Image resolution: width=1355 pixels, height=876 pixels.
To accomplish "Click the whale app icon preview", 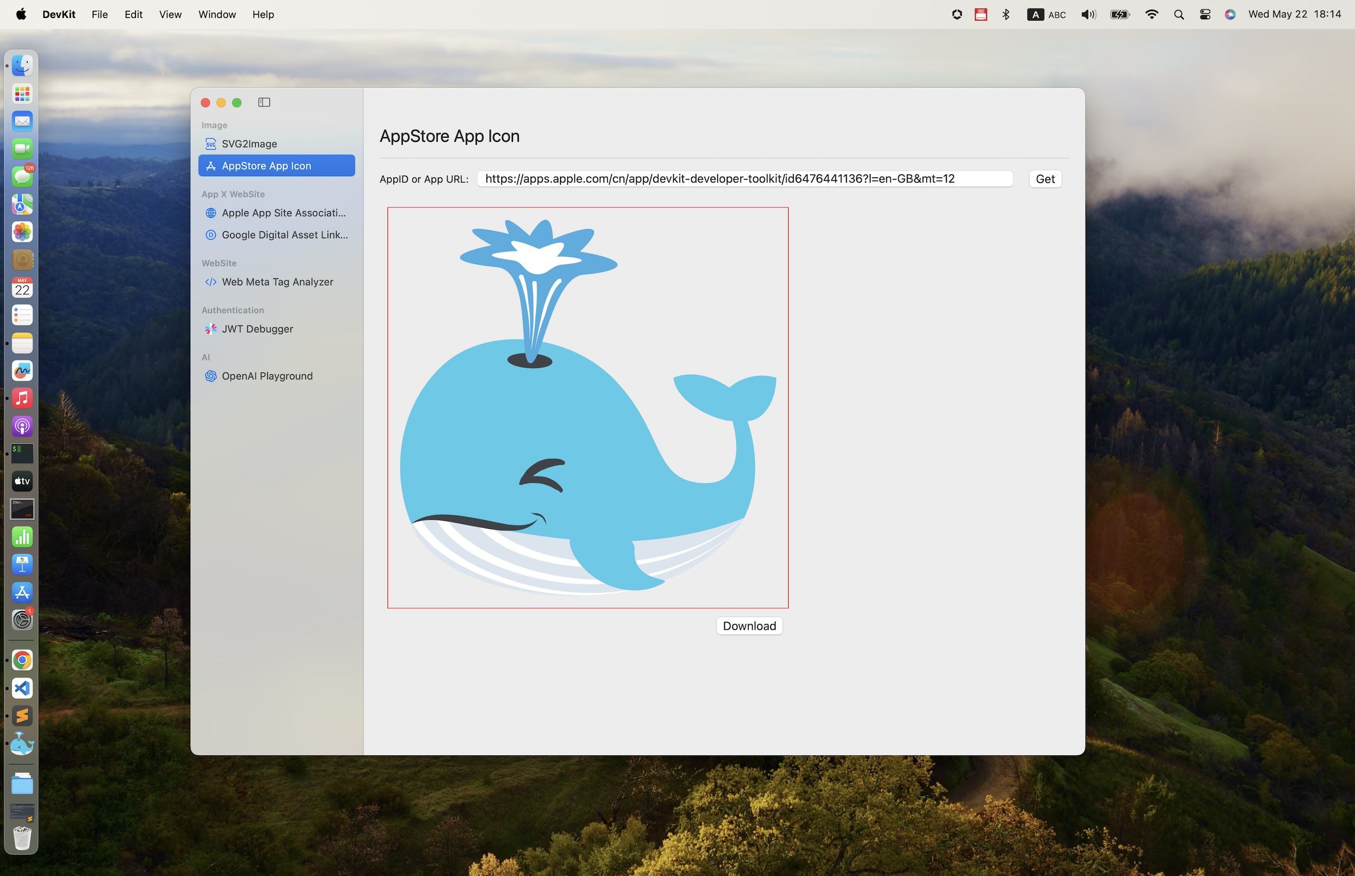I will [588, 407].
